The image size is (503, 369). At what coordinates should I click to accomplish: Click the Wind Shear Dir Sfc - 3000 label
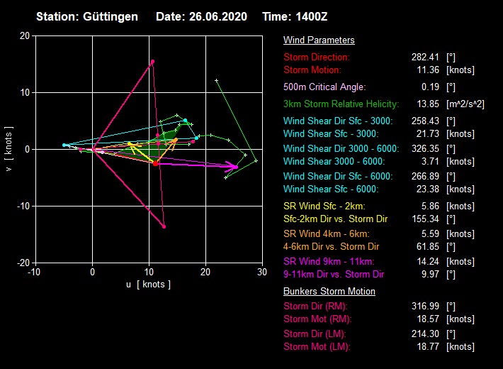(338, 121)
